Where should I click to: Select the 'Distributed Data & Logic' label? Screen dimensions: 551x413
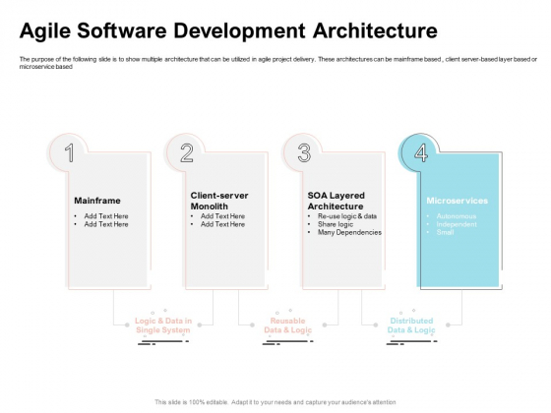click(411, 325)
